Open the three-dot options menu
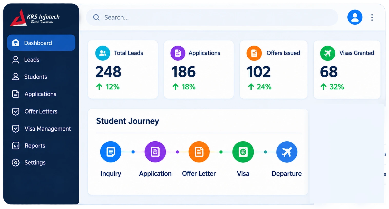 (372, 17)
